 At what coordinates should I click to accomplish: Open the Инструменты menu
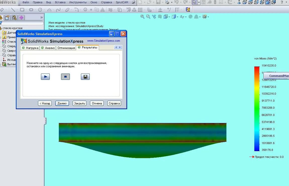[78, 2]
